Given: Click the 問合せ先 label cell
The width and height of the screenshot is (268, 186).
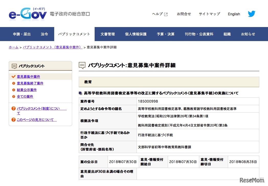Looking at the screenshot, I should (x=108, y=147).
